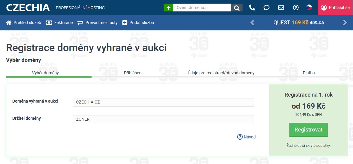Click the green plus add domain icon

168,8
